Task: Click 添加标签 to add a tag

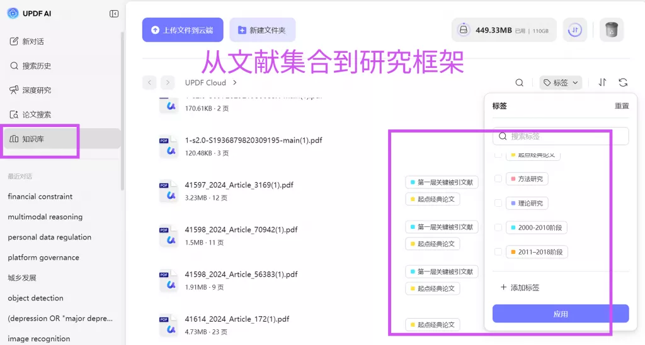Action: (520, 288)
